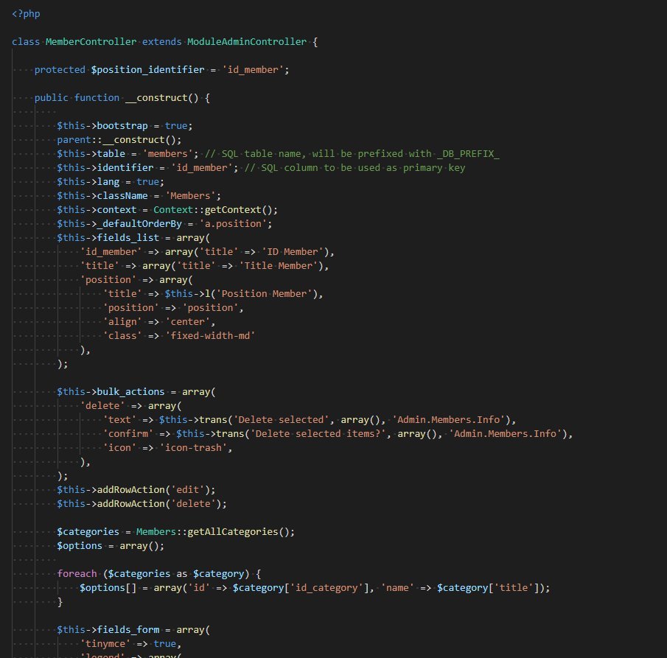Click "__construct()" in the public function line
Image resolution: width=667 pixels, height=658 pixels.
(x=161, y=98)
